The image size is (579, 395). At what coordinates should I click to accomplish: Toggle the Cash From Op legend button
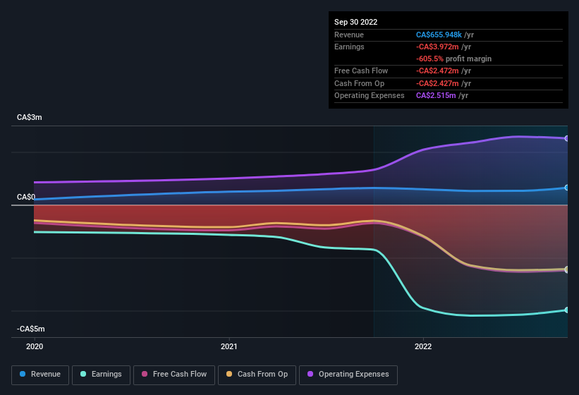(x=257, y=375)
